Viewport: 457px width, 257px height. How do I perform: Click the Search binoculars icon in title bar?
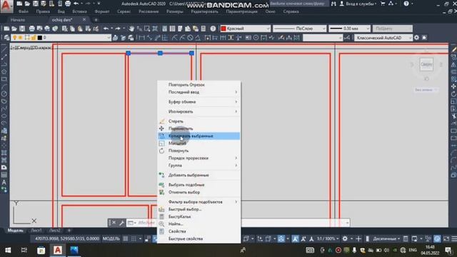click(x=333, y=4)
